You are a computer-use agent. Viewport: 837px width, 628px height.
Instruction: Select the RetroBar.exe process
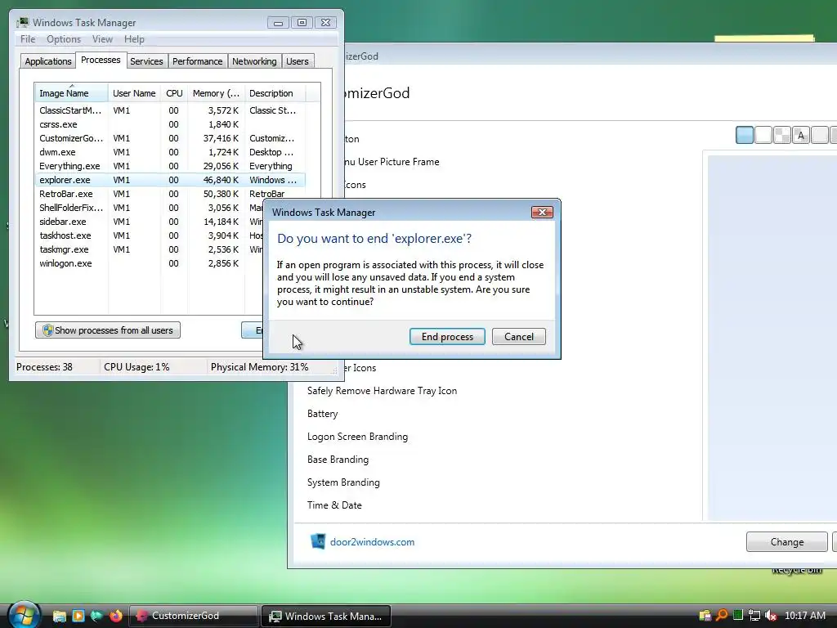click(170, 194)
